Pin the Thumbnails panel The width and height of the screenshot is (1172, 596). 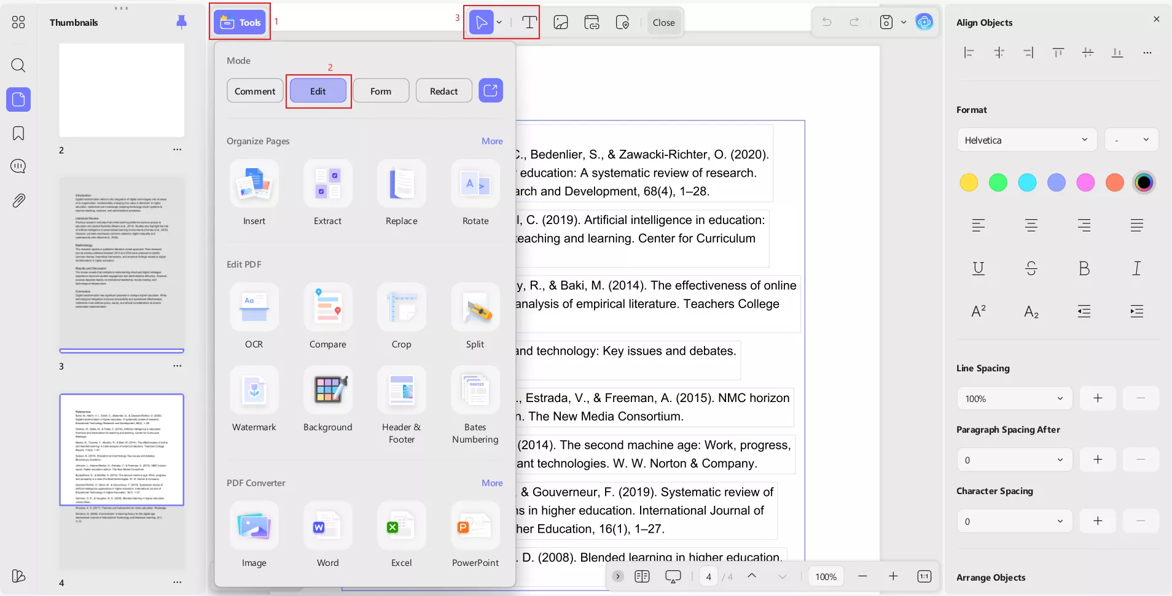(x=181, y=23)
